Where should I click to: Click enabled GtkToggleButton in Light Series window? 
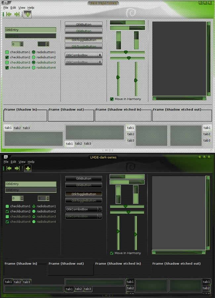(84, 40)
